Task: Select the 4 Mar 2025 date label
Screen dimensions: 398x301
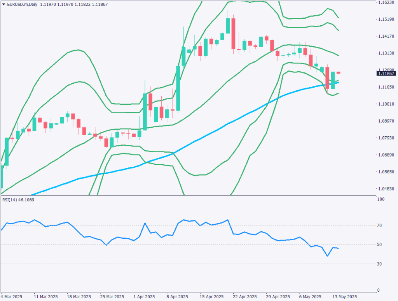Action: [x=10, y=296]
